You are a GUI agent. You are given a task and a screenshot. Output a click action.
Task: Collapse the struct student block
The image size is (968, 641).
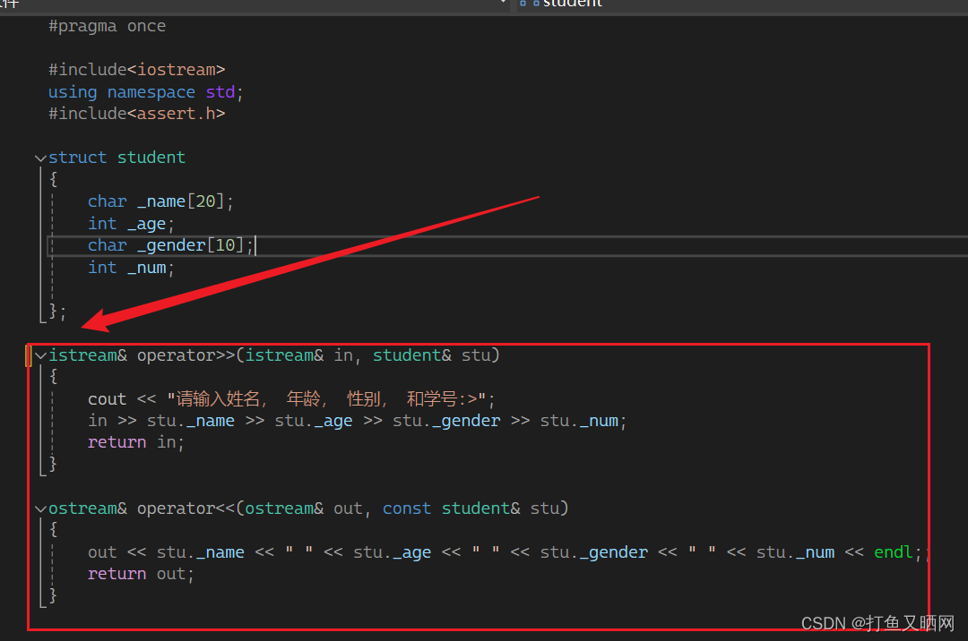(x=40, y=158)
